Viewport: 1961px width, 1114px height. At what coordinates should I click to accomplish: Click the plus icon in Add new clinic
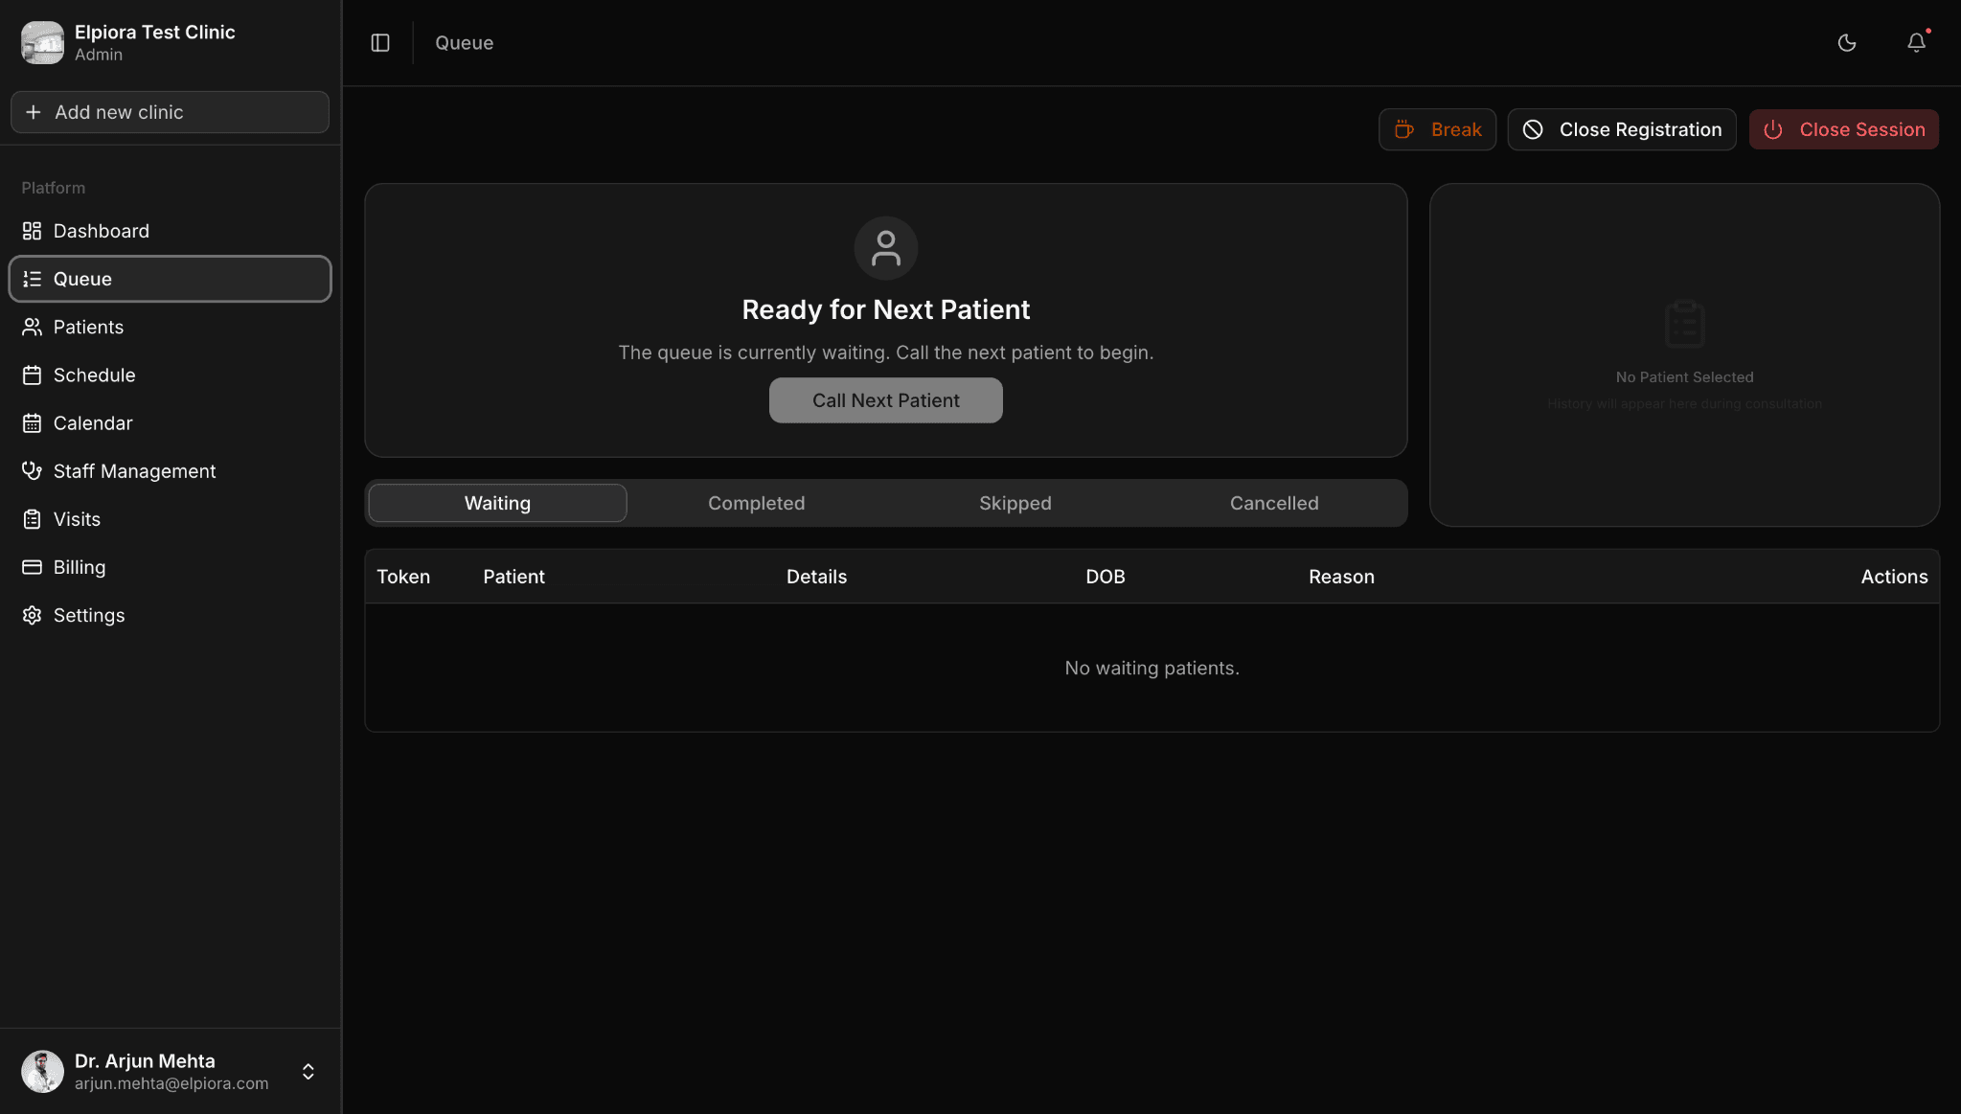click(34, 112)
